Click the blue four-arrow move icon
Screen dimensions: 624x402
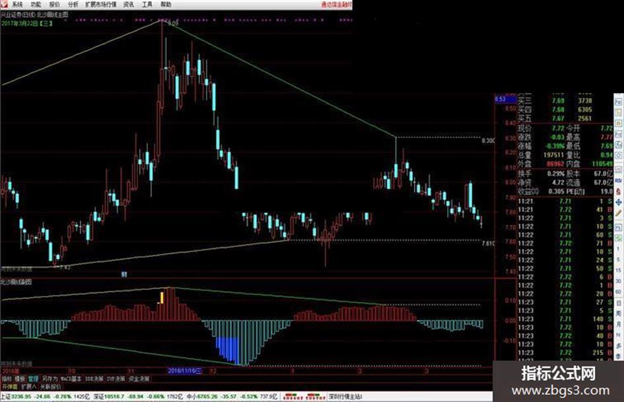pyautogui.click(x=619, y=202)
